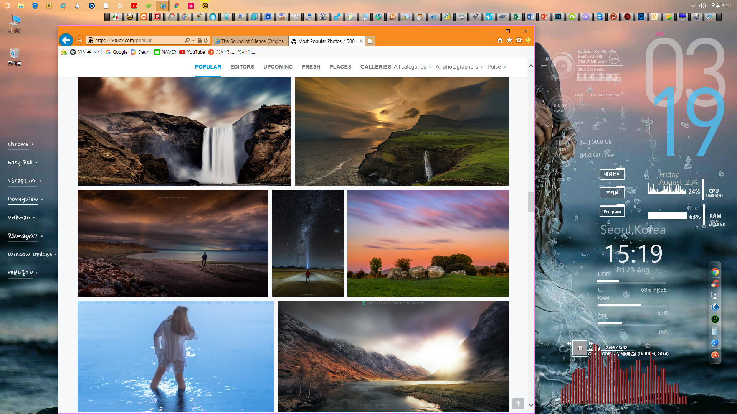Open the browser home page icon

point(500,40)
